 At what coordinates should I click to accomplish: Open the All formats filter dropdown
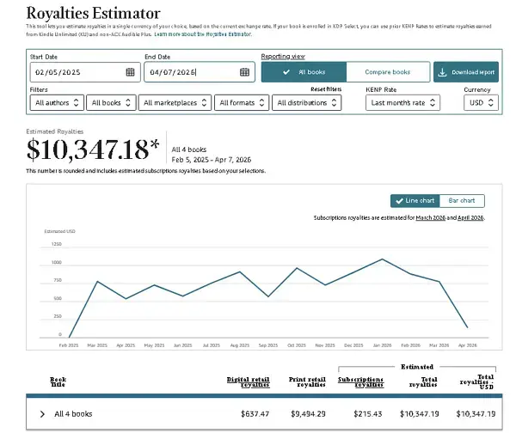click(241, 103)
